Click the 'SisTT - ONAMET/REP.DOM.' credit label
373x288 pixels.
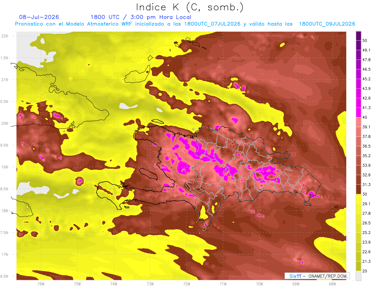point(317,276)
